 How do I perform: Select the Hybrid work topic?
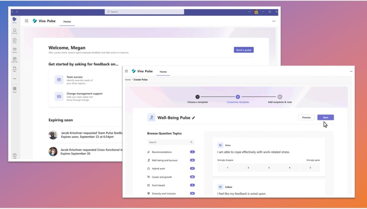[171, 169]
